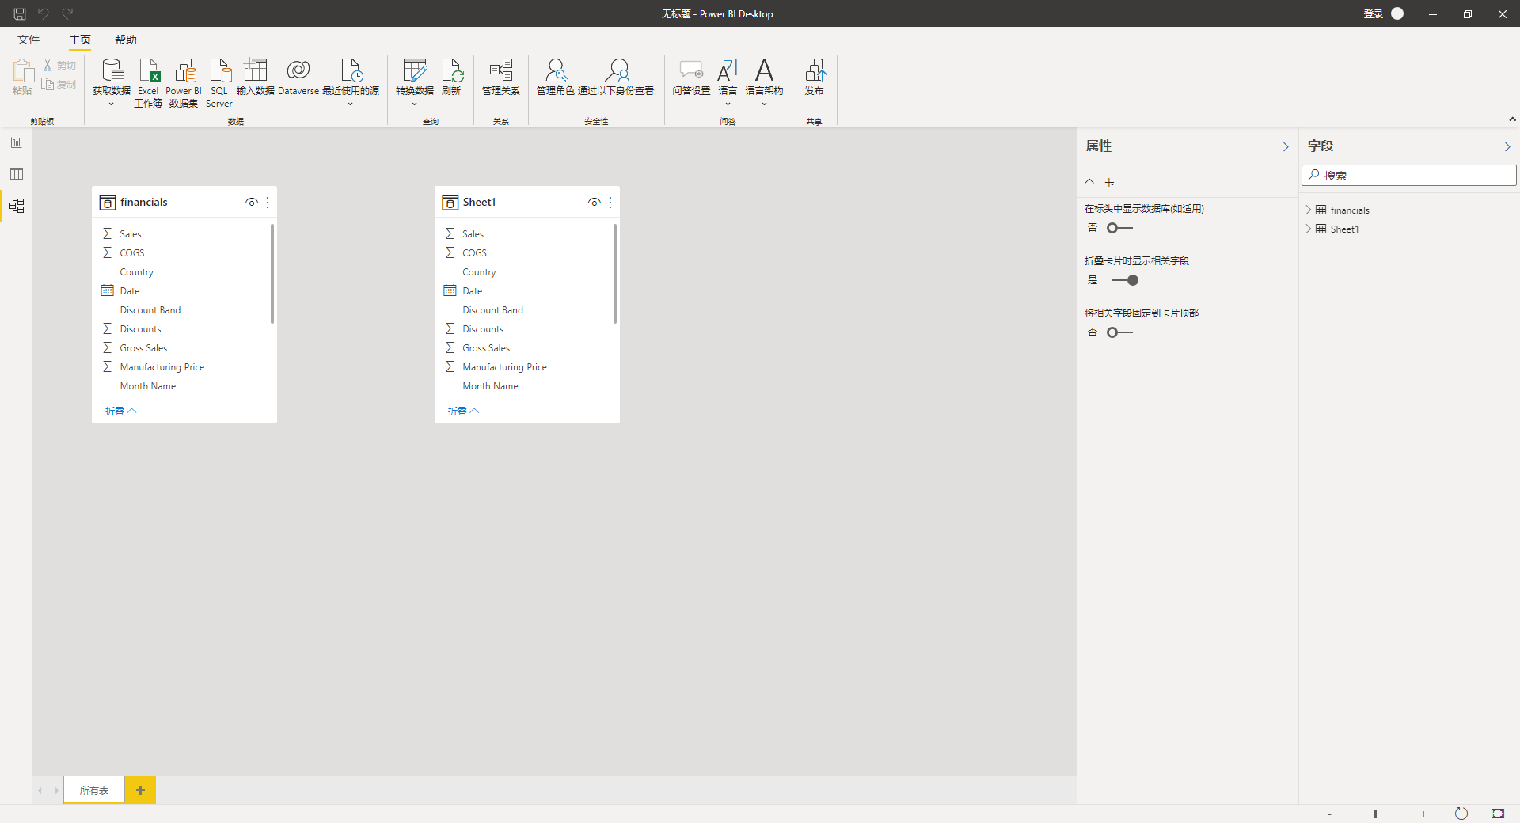Click 折叠 link on financials card
The image size is (1520, 823).
pos(120,411)
